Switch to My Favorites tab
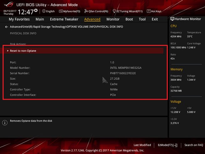The height and width of the screenshot is (154, 205). click(19, 19)
